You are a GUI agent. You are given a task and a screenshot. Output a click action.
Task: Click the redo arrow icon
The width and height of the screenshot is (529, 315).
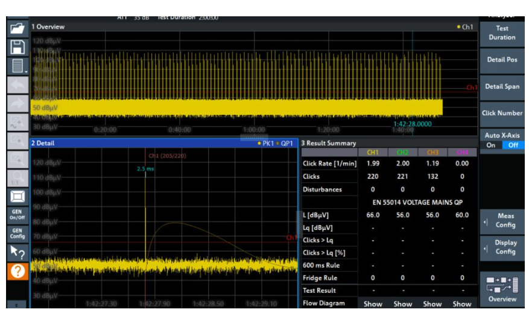coord(17,104)
